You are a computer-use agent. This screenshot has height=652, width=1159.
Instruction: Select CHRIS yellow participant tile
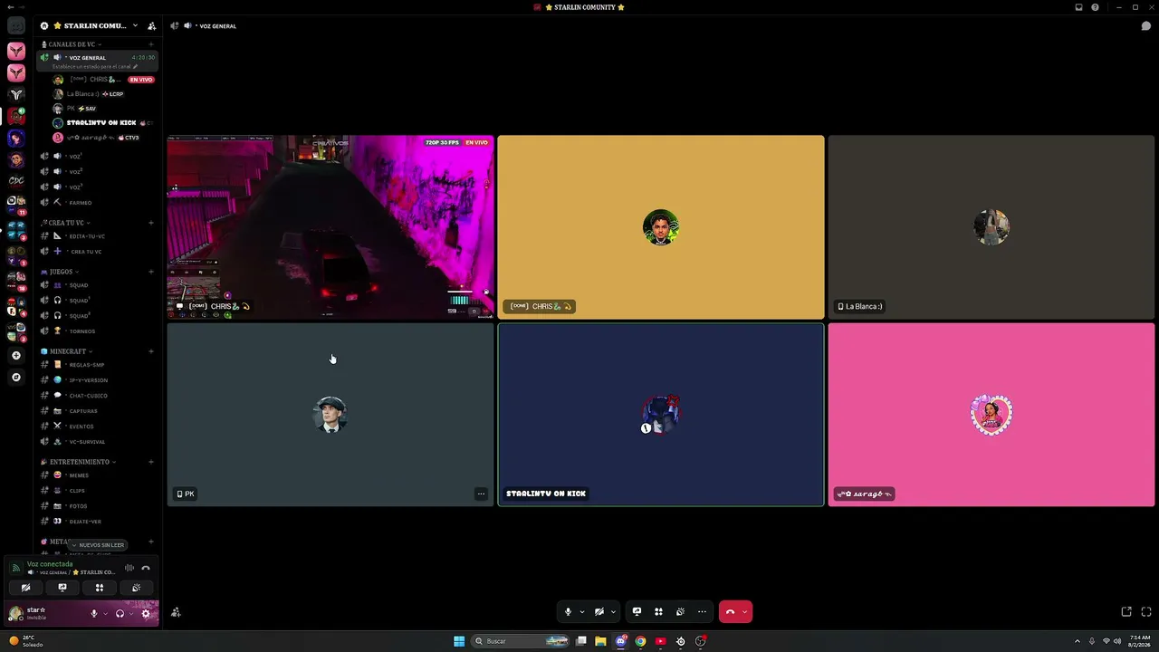661,227
